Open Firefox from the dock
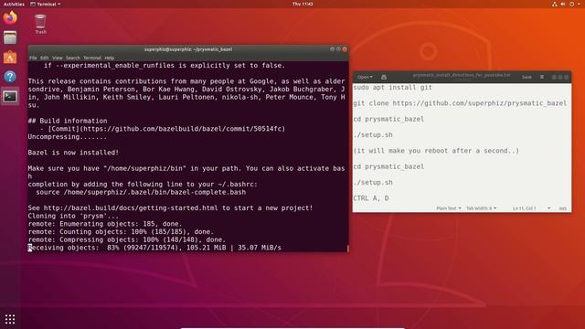 pos(10,17)
